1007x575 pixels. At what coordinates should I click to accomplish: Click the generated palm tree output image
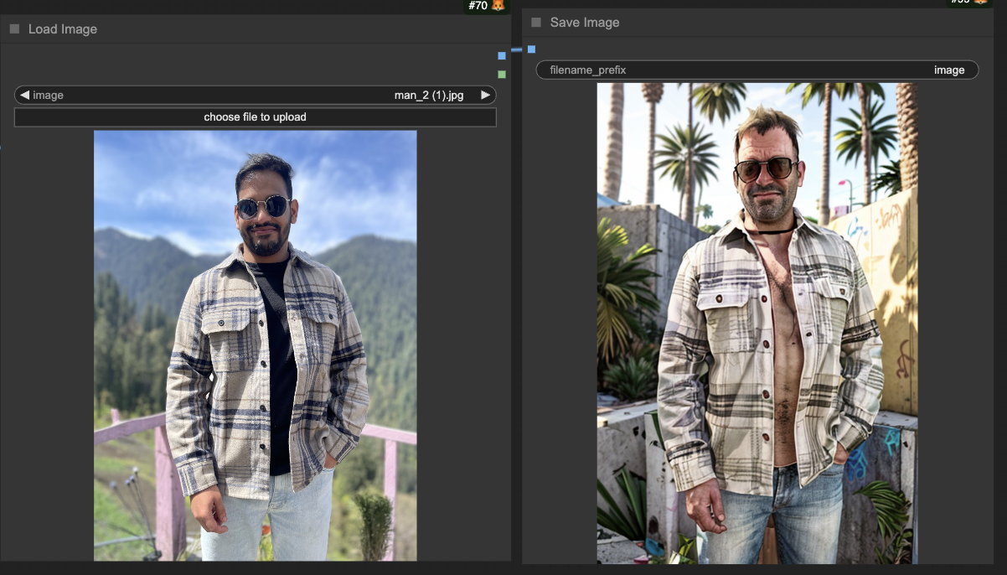tap(757, 323)
